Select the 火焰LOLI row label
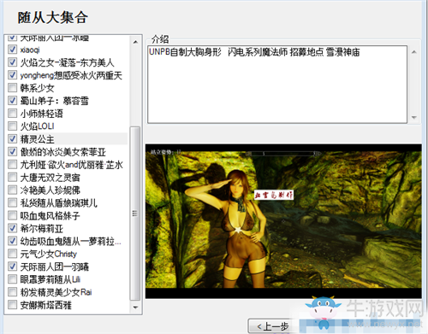 point(37,126)
